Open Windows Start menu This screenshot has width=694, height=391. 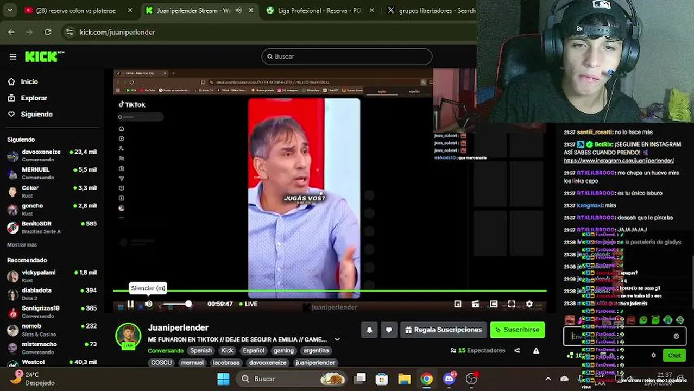[x=223, y=379]
